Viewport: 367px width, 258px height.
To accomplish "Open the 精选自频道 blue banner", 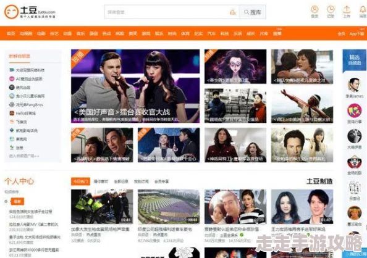I will coord(355,60).
